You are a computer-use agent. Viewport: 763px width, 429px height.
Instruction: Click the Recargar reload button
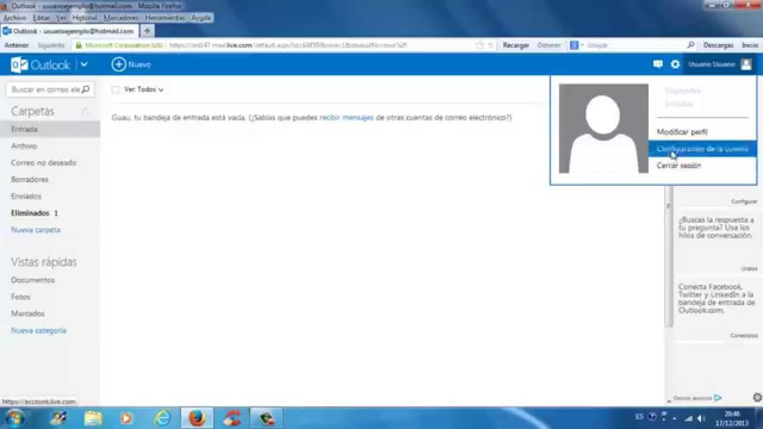pyautogui.click(x=516, y=45)
